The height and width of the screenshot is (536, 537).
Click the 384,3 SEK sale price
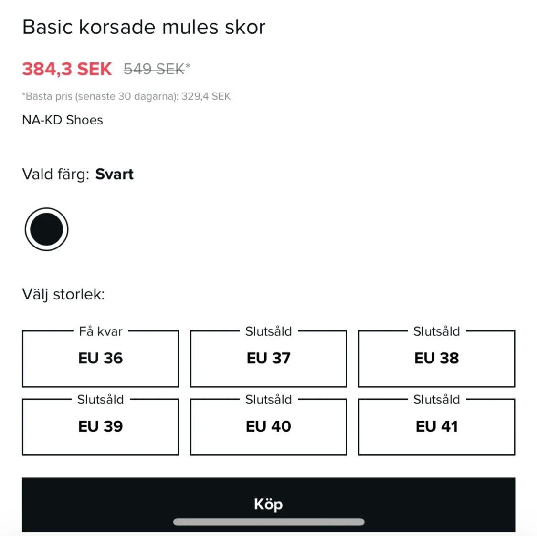click(x=67, y=69)
